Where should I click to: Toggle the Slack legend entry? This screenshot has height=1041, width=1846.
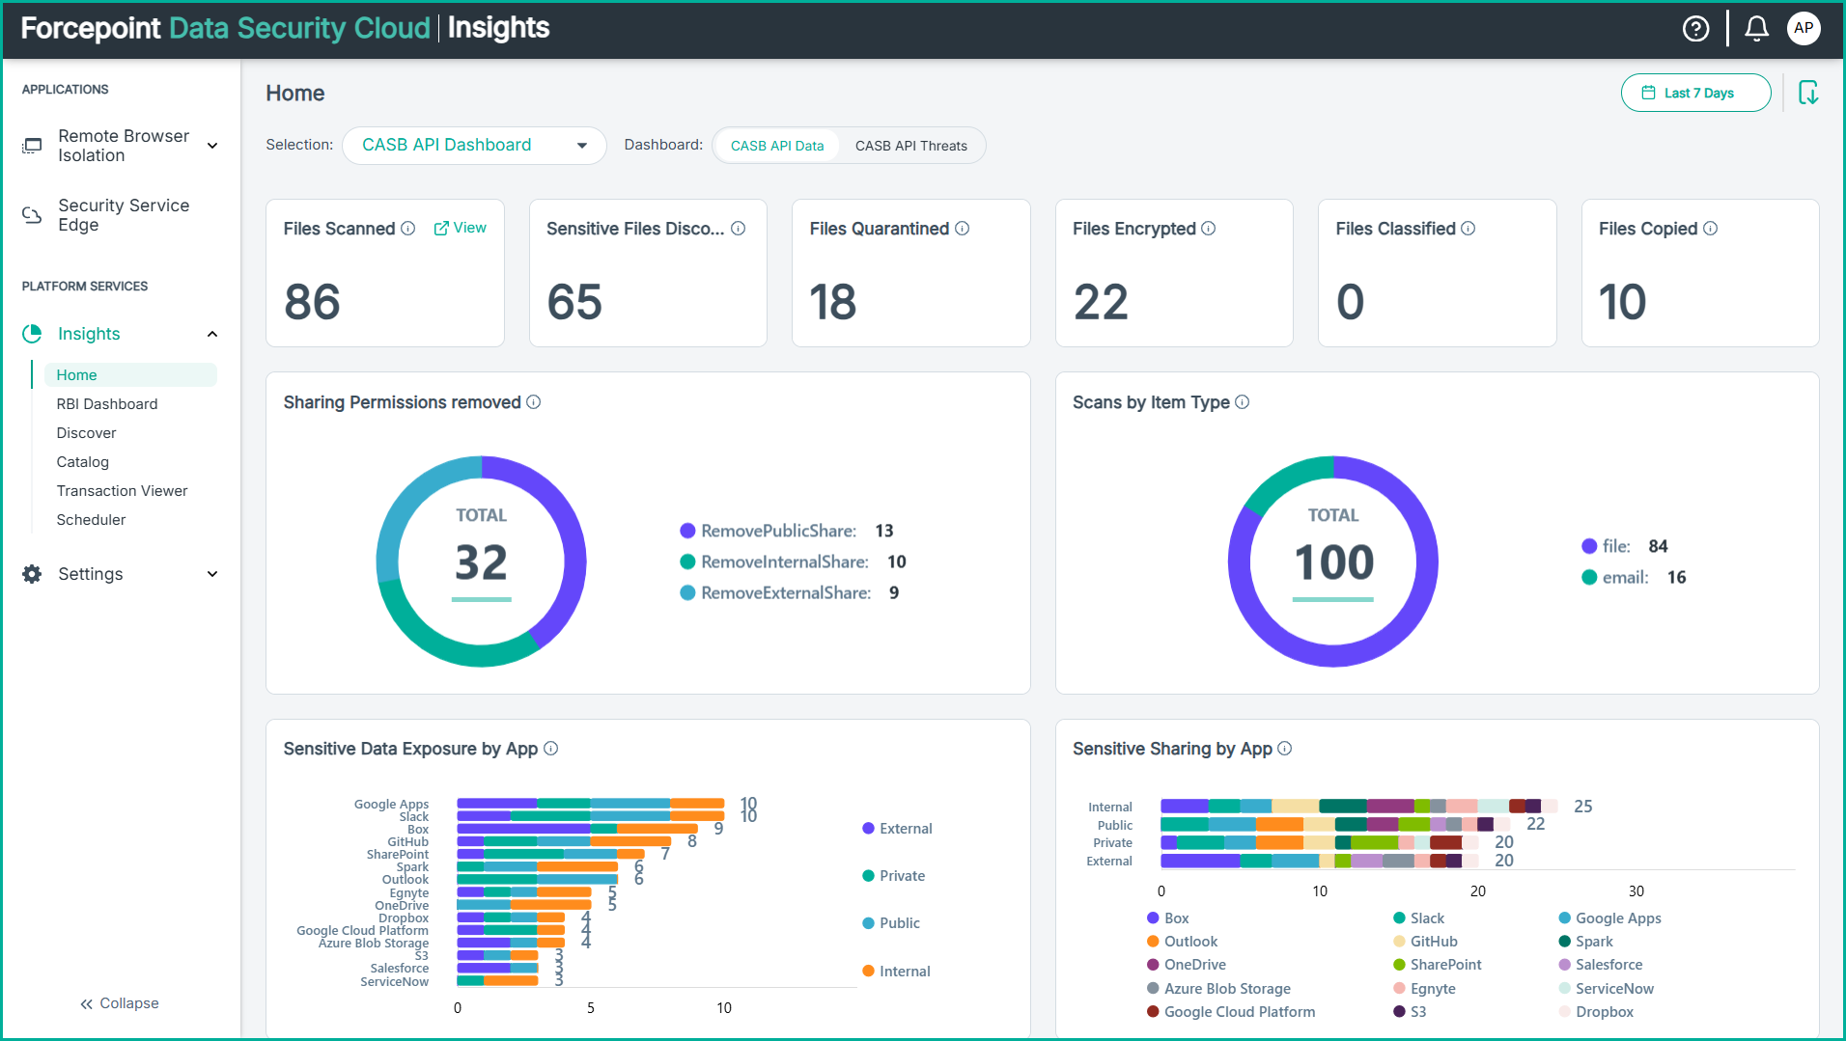coord(1419,918)
